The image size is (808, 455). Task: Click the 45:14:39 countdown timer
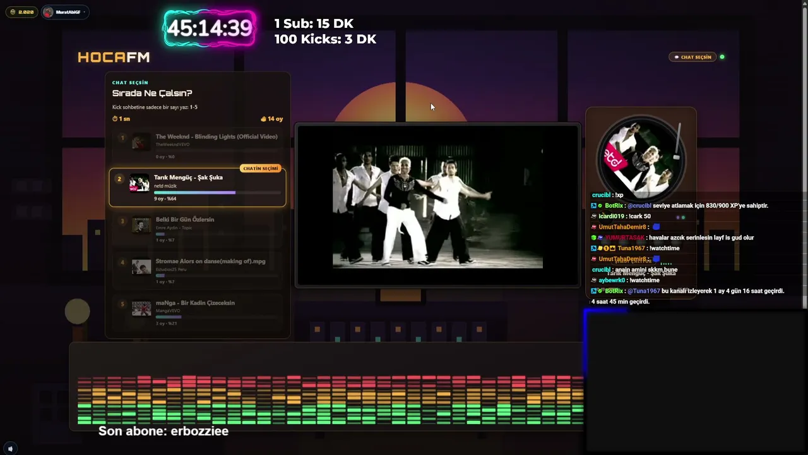210,28
